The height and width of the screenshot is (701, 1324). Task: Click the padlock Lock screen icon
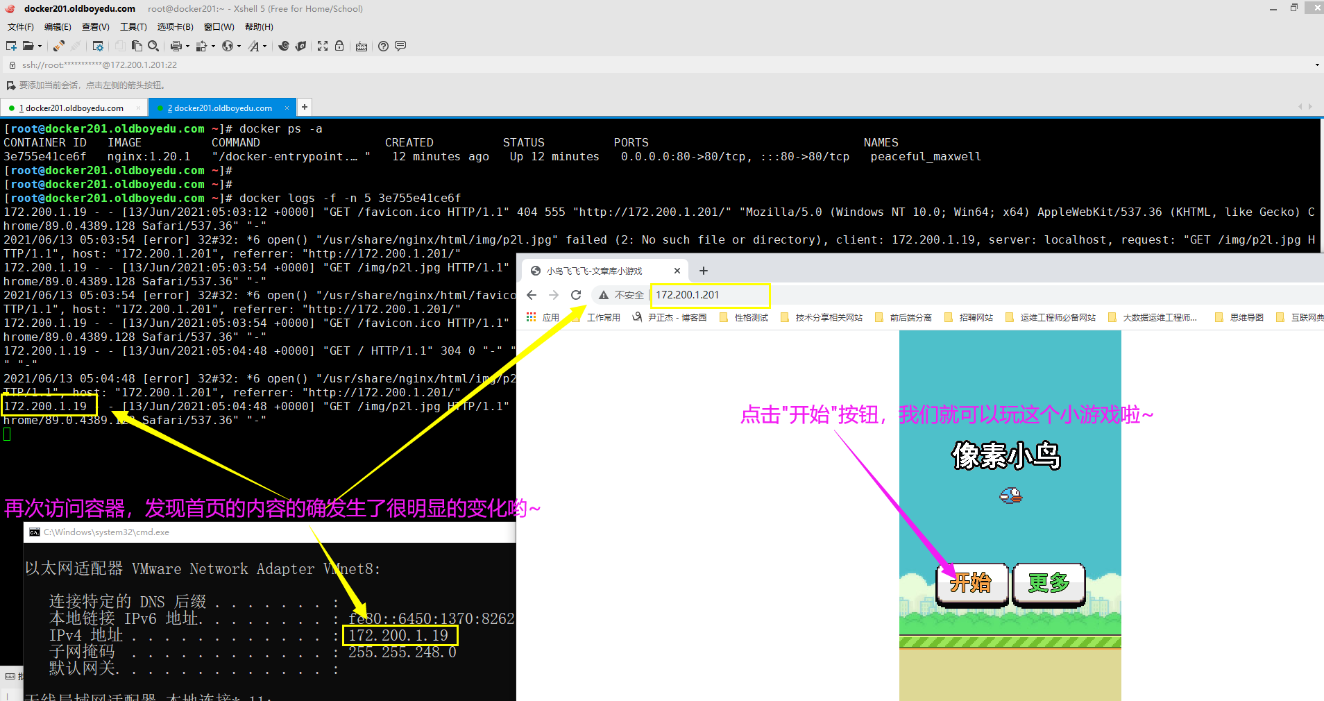point(339,46)
